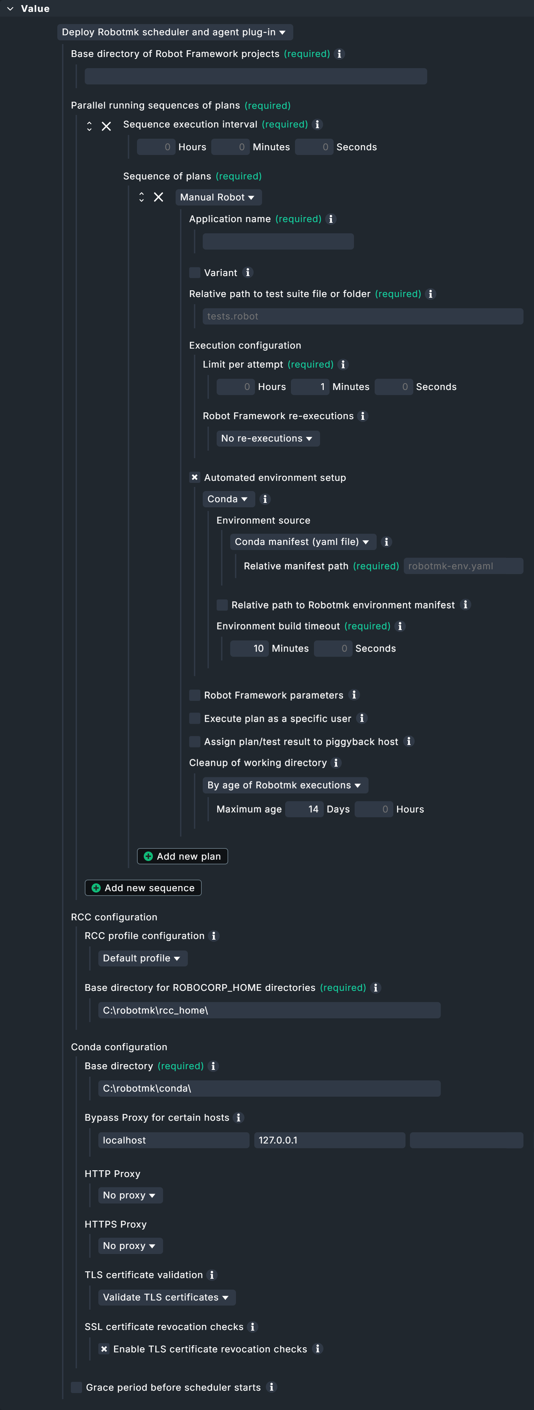
Task: Click the Add new plan button
Action: (x=182, y=856)
